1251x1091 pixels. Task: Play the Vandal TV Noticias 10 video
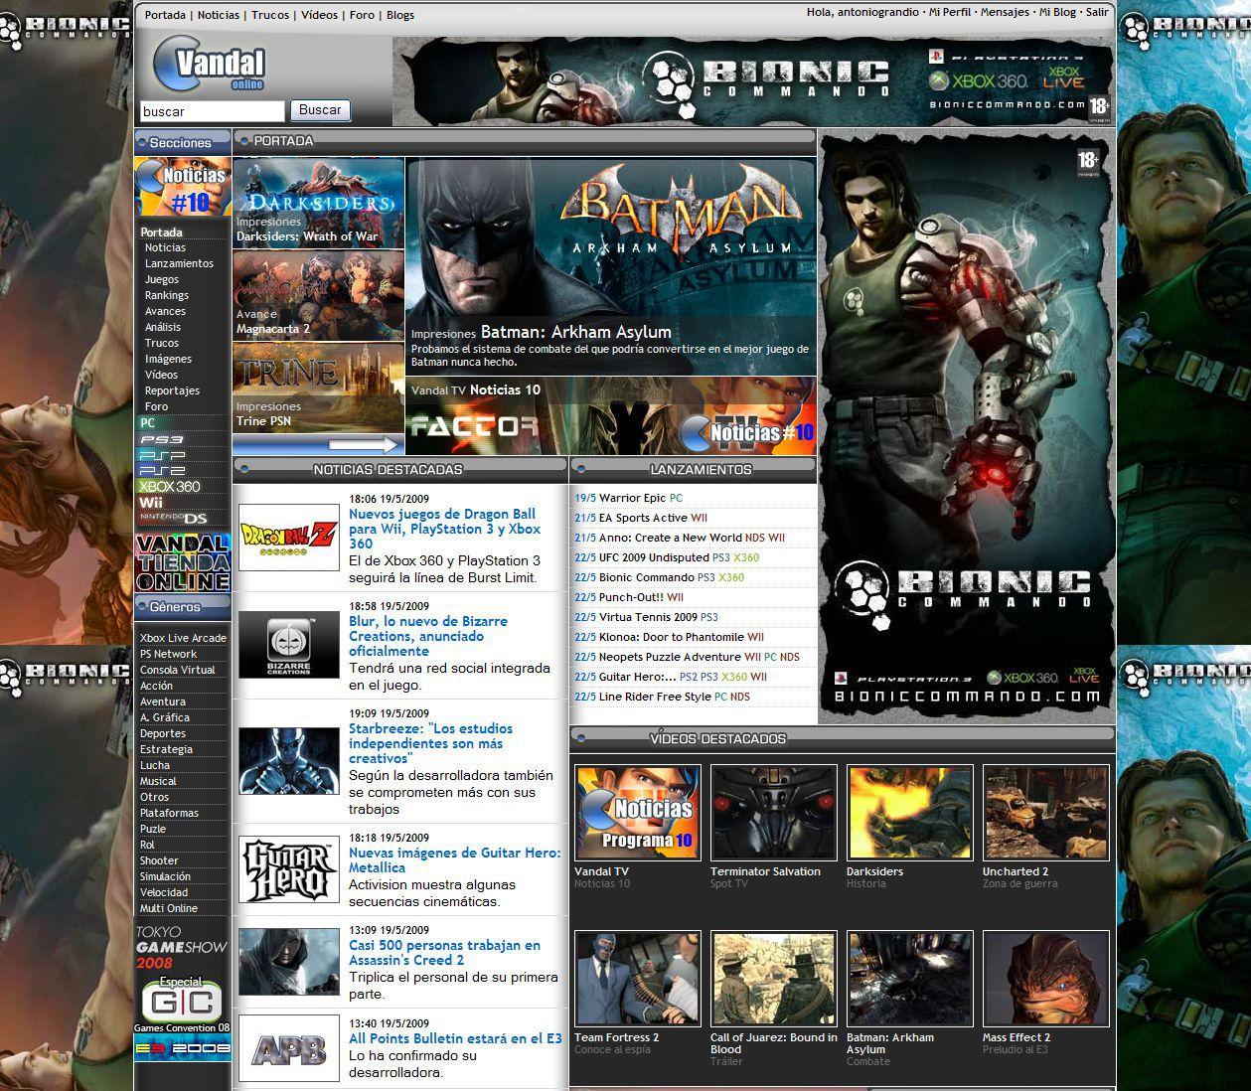(x=638, y=812)
